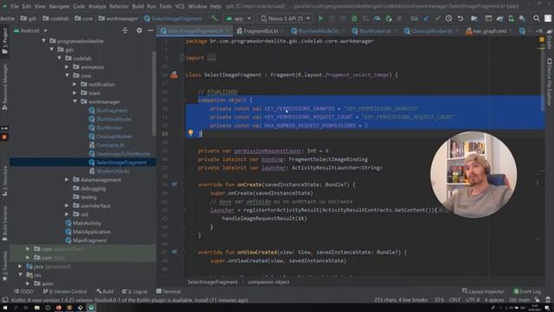The image size is (554, 312).
Task: Collapse the res folder
Action: [20, 275]
